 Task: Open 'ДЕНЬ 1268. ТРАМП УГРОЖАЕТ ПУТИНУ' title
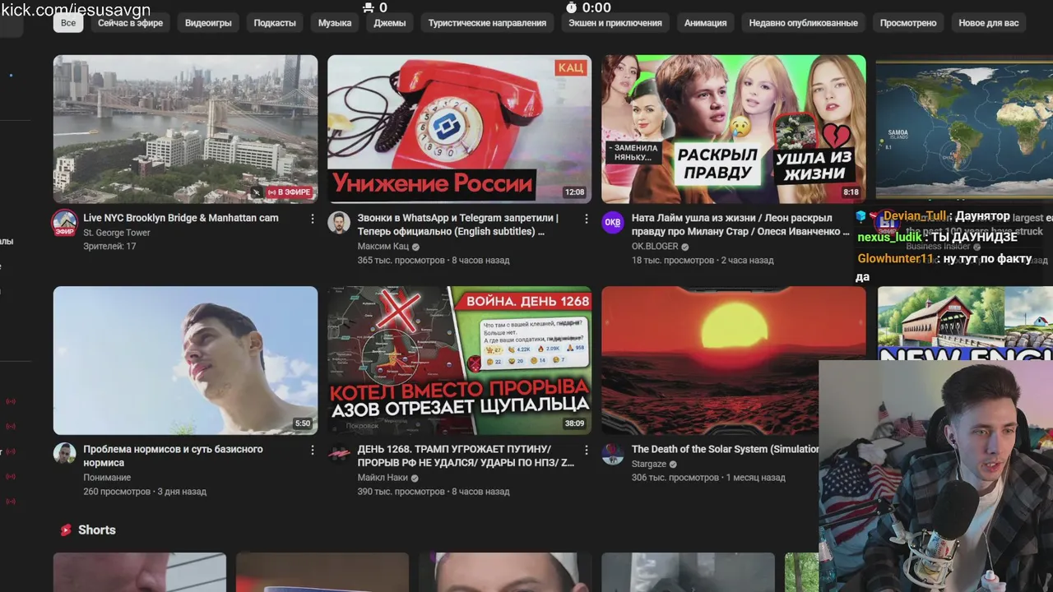click(466, 456)
